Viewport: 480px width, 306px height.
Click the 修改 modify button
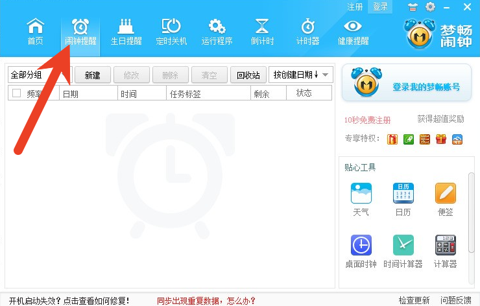[131, 75]
